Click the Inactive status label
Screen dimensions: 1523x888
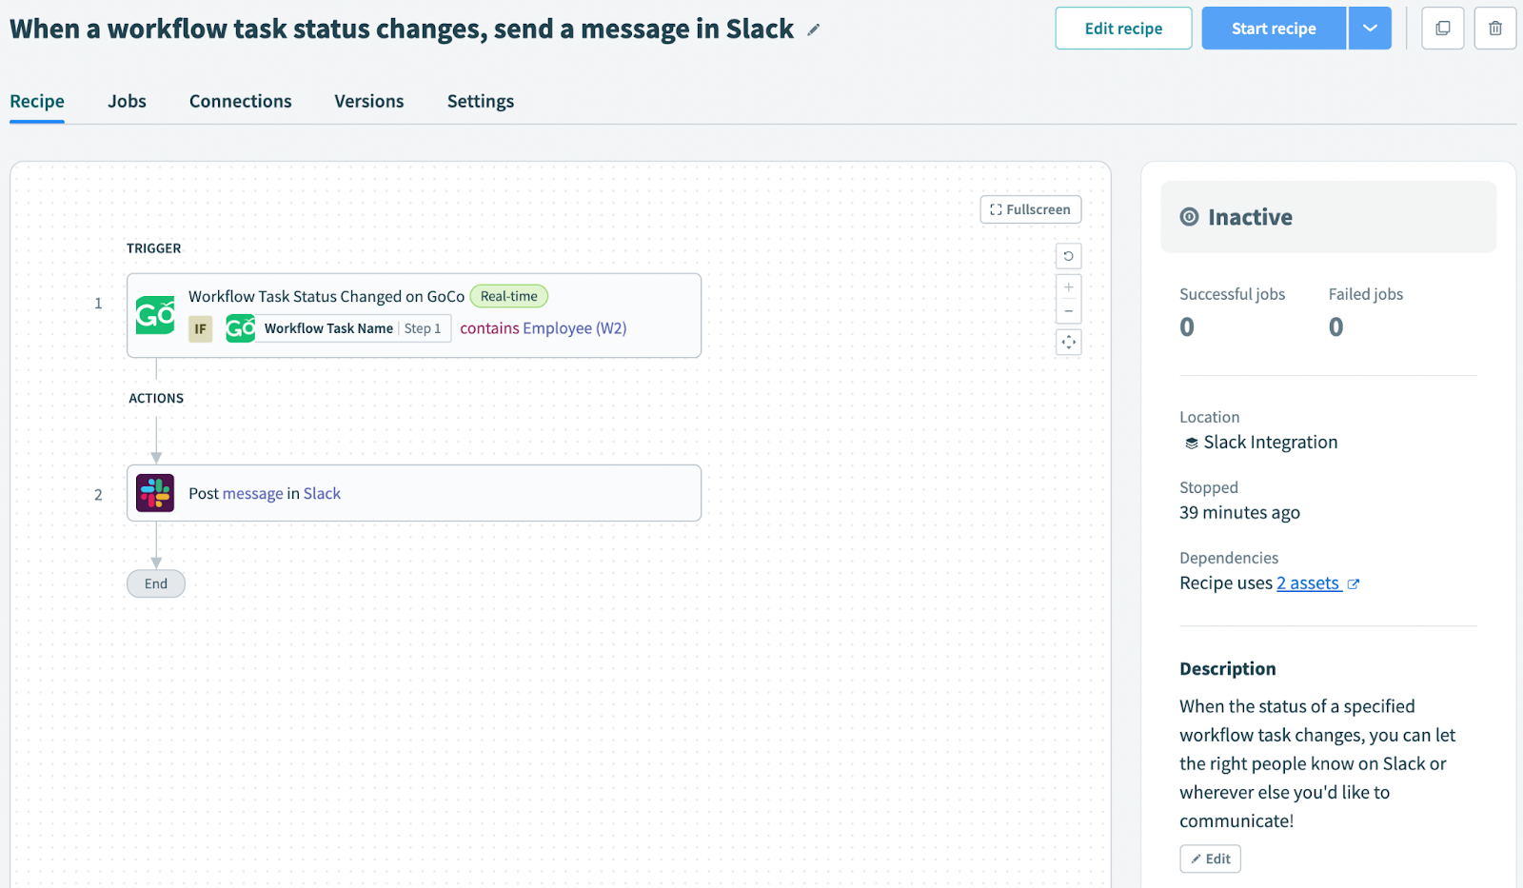(1251, 217)
